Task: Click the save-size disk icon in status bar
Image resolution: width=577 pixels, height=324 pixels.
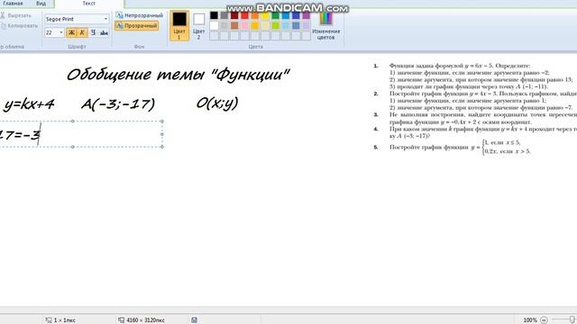Action: pyautogui.click(x=195, y=320)
